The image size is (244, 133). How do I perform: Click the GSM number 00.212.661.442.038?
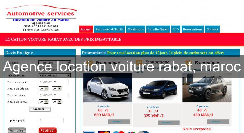(45, 27)
